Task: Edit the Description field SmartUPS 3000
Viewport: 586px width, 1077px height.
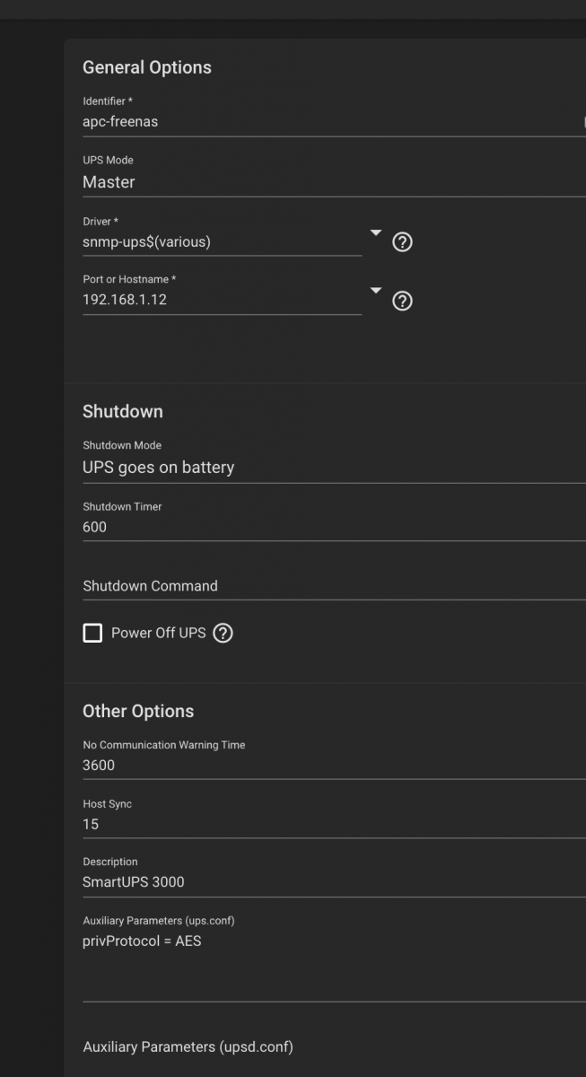Action: (334, 882)
